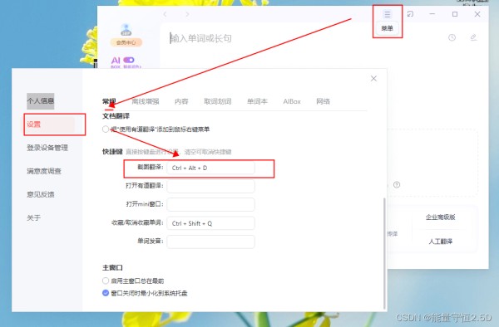The width and height of the screenshot is (499, 327).
Task: Close the settings dialog with the X
Action: tap(373, 78)
